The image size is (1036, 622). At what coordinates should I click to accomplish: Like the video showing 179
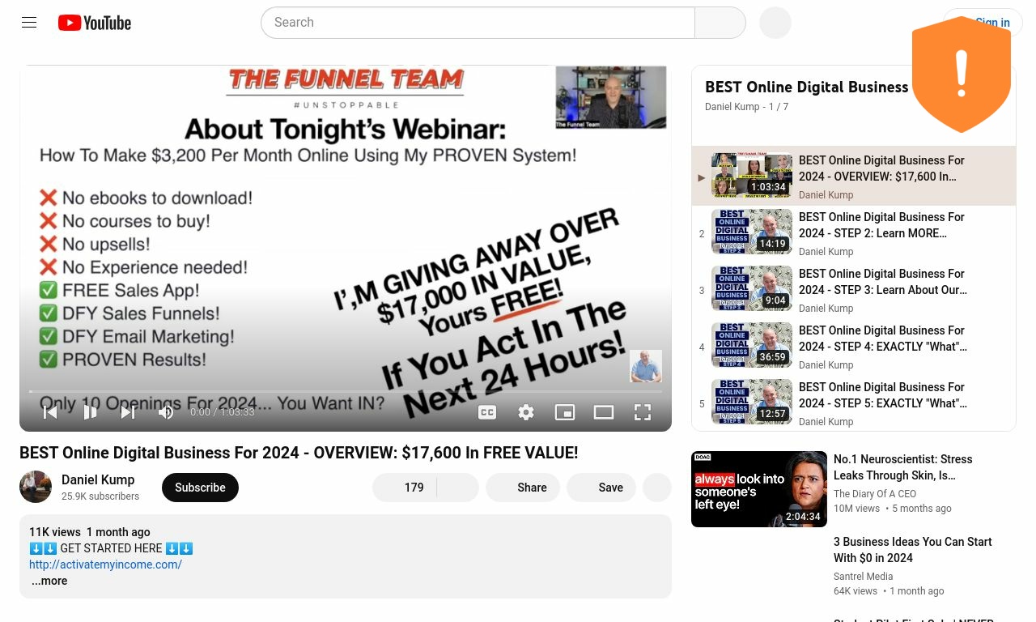click(404, 488)
